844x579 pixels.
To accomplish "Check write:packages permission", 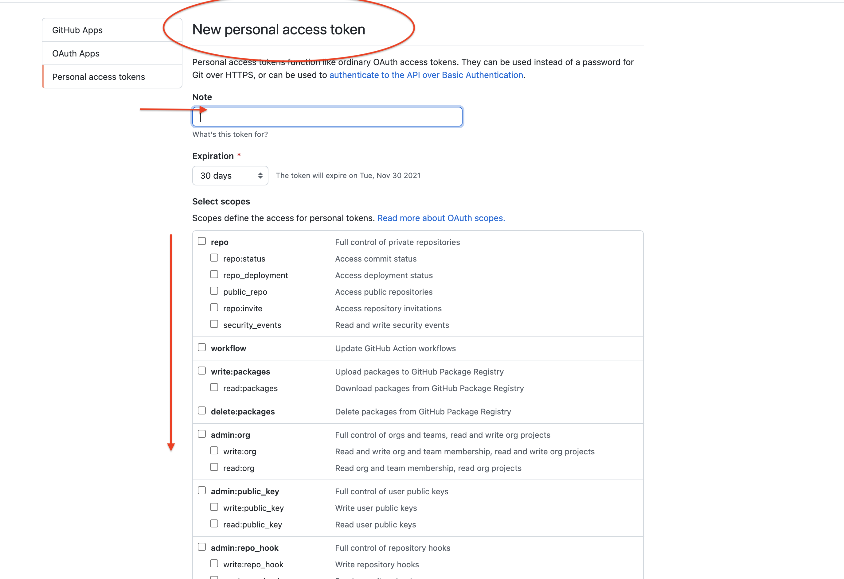I will pos(202,370).
